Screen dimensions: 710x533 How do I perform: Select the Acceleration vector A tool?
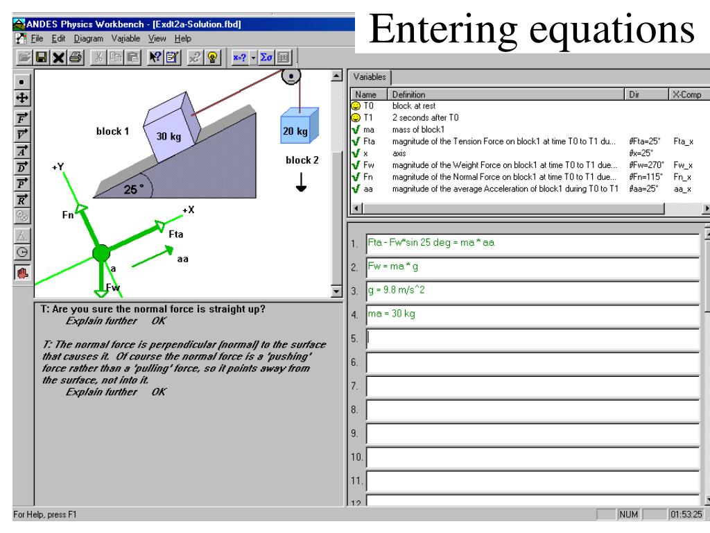pyautogui.click(x=21, y=151)
